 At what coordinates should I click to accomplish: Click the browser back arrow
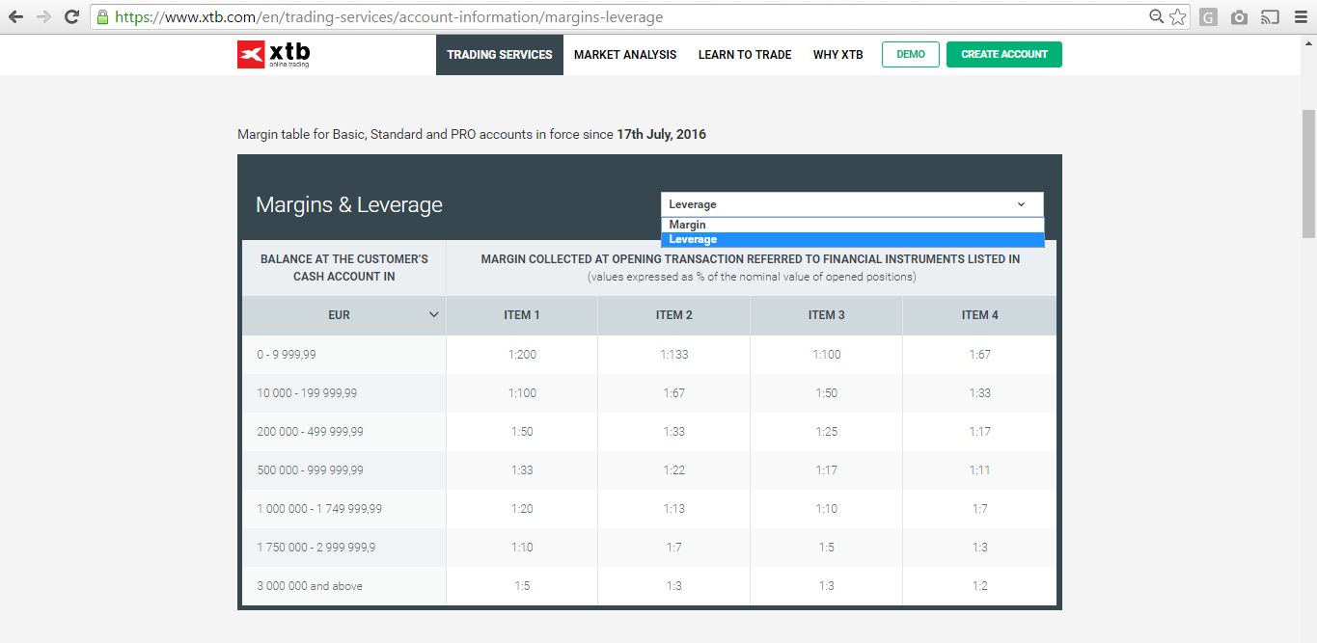tap(16, 17)
